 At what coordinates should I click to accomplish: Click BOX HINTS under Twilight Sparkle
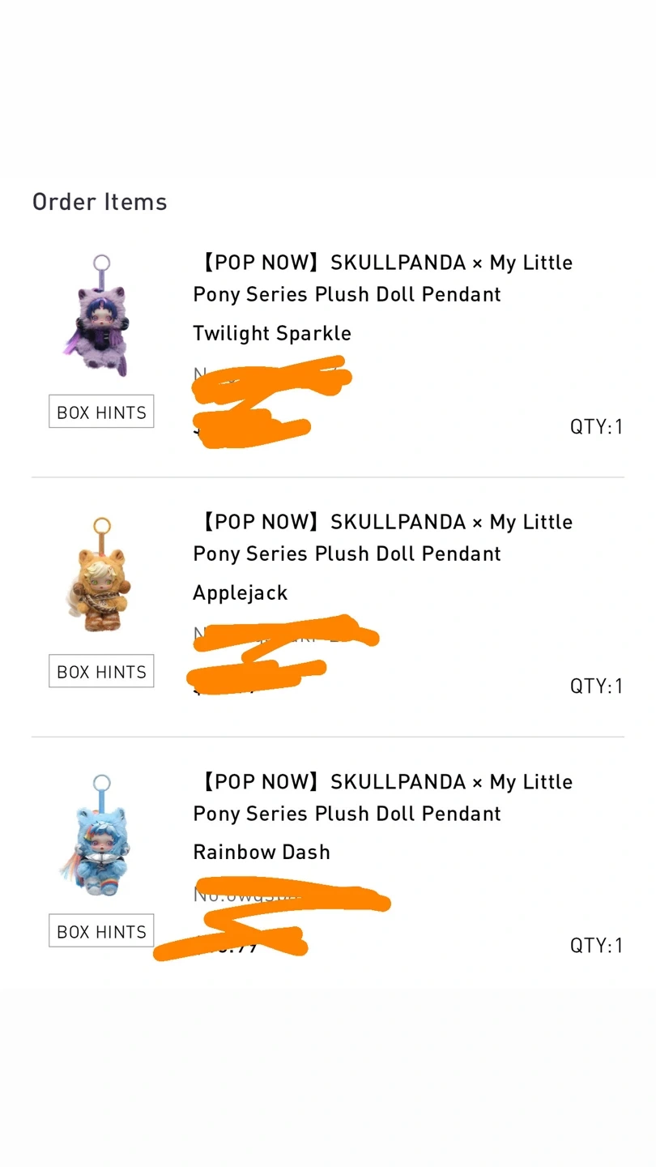tap(101, 412)
